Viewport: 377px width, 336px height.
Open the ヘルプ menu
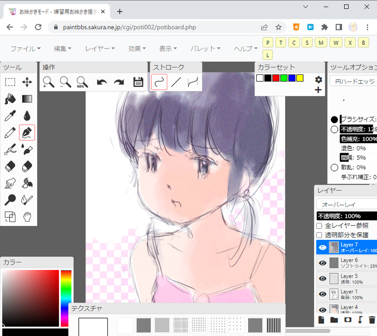point(246,49)
